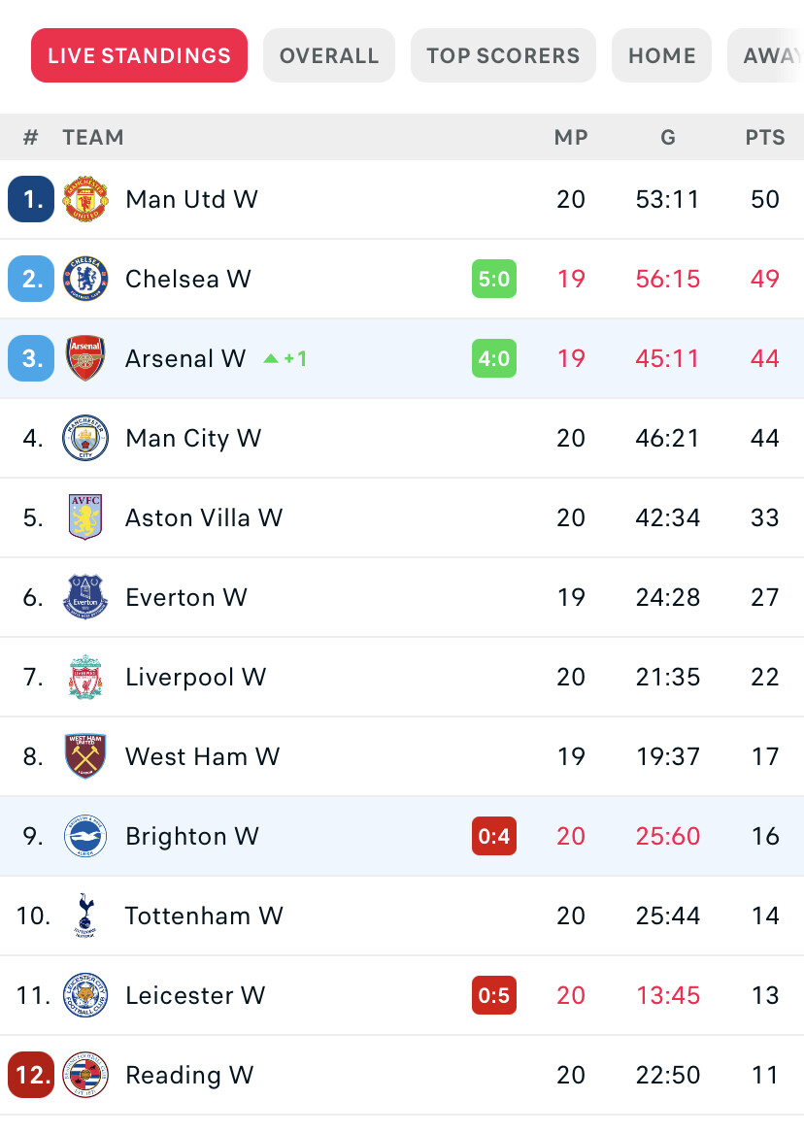Open the Away standings tab
This screenshot has width=804, height=1133.
point(767,55)
